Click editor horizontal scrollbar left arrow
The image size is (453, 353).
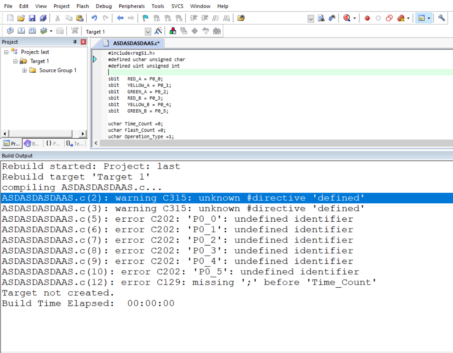(96, 143)
